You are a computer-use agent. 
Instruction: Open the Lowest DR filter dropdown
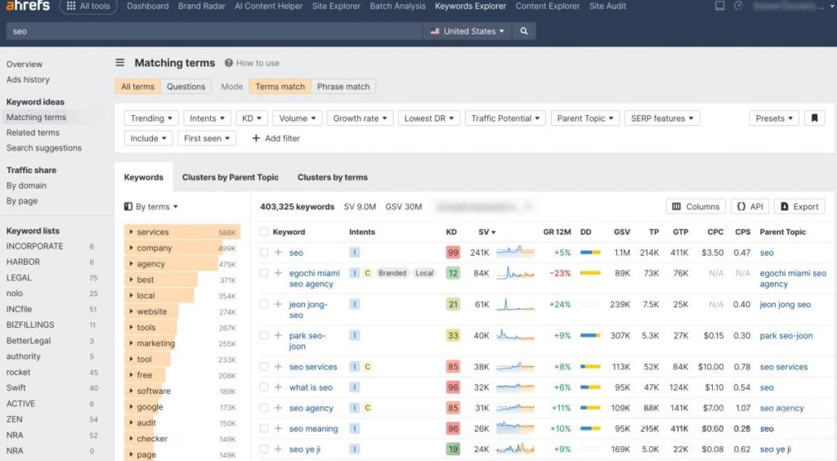428,119
